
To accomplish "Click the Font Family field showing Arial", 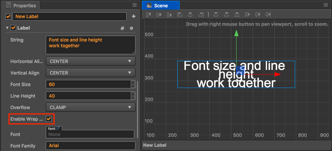I will 90,146.
